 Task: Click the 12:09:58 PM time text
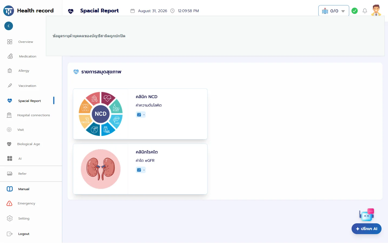point(188,11)
